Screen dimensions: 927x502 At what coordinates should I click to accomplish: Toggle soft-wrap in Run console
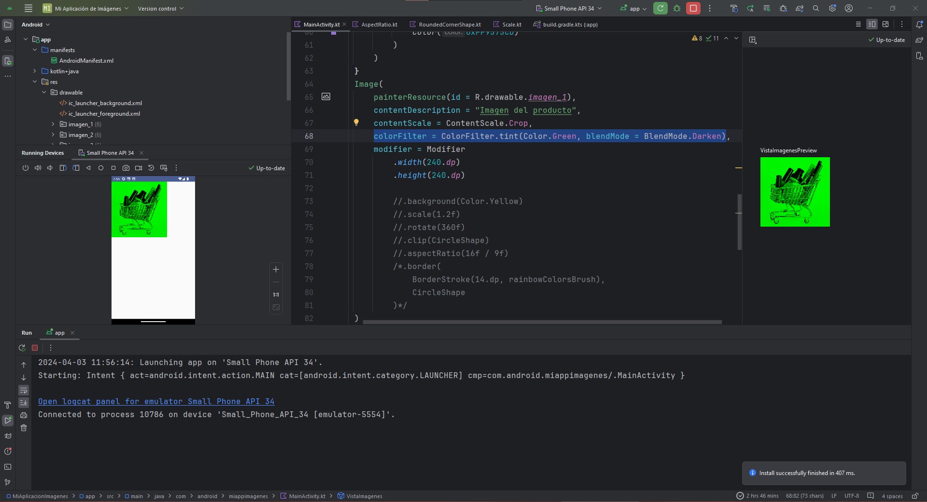[24, 390]
